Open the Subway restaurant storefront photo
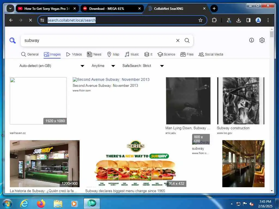279x209 pixels. pyautogui.click(x=45, y=164)
